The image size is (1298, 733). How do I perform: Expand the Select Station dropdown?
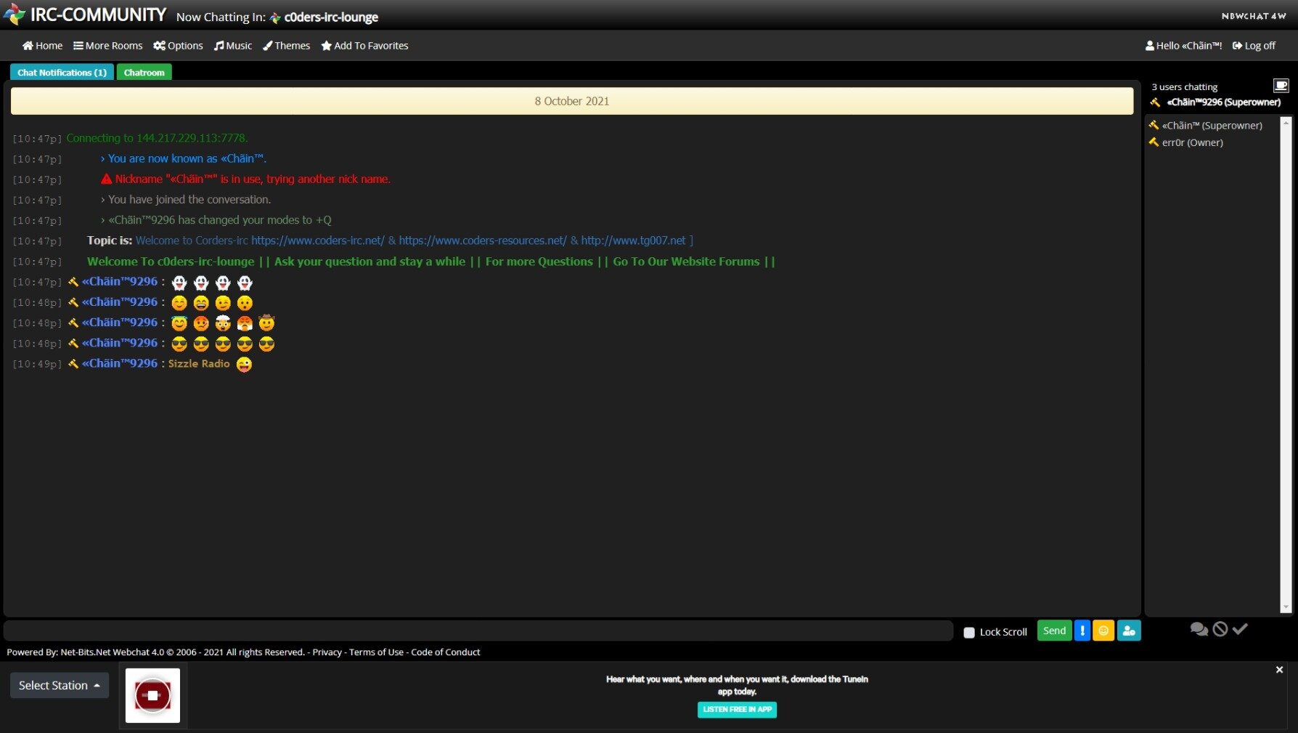pyautogui.click(x=60, y=685)
